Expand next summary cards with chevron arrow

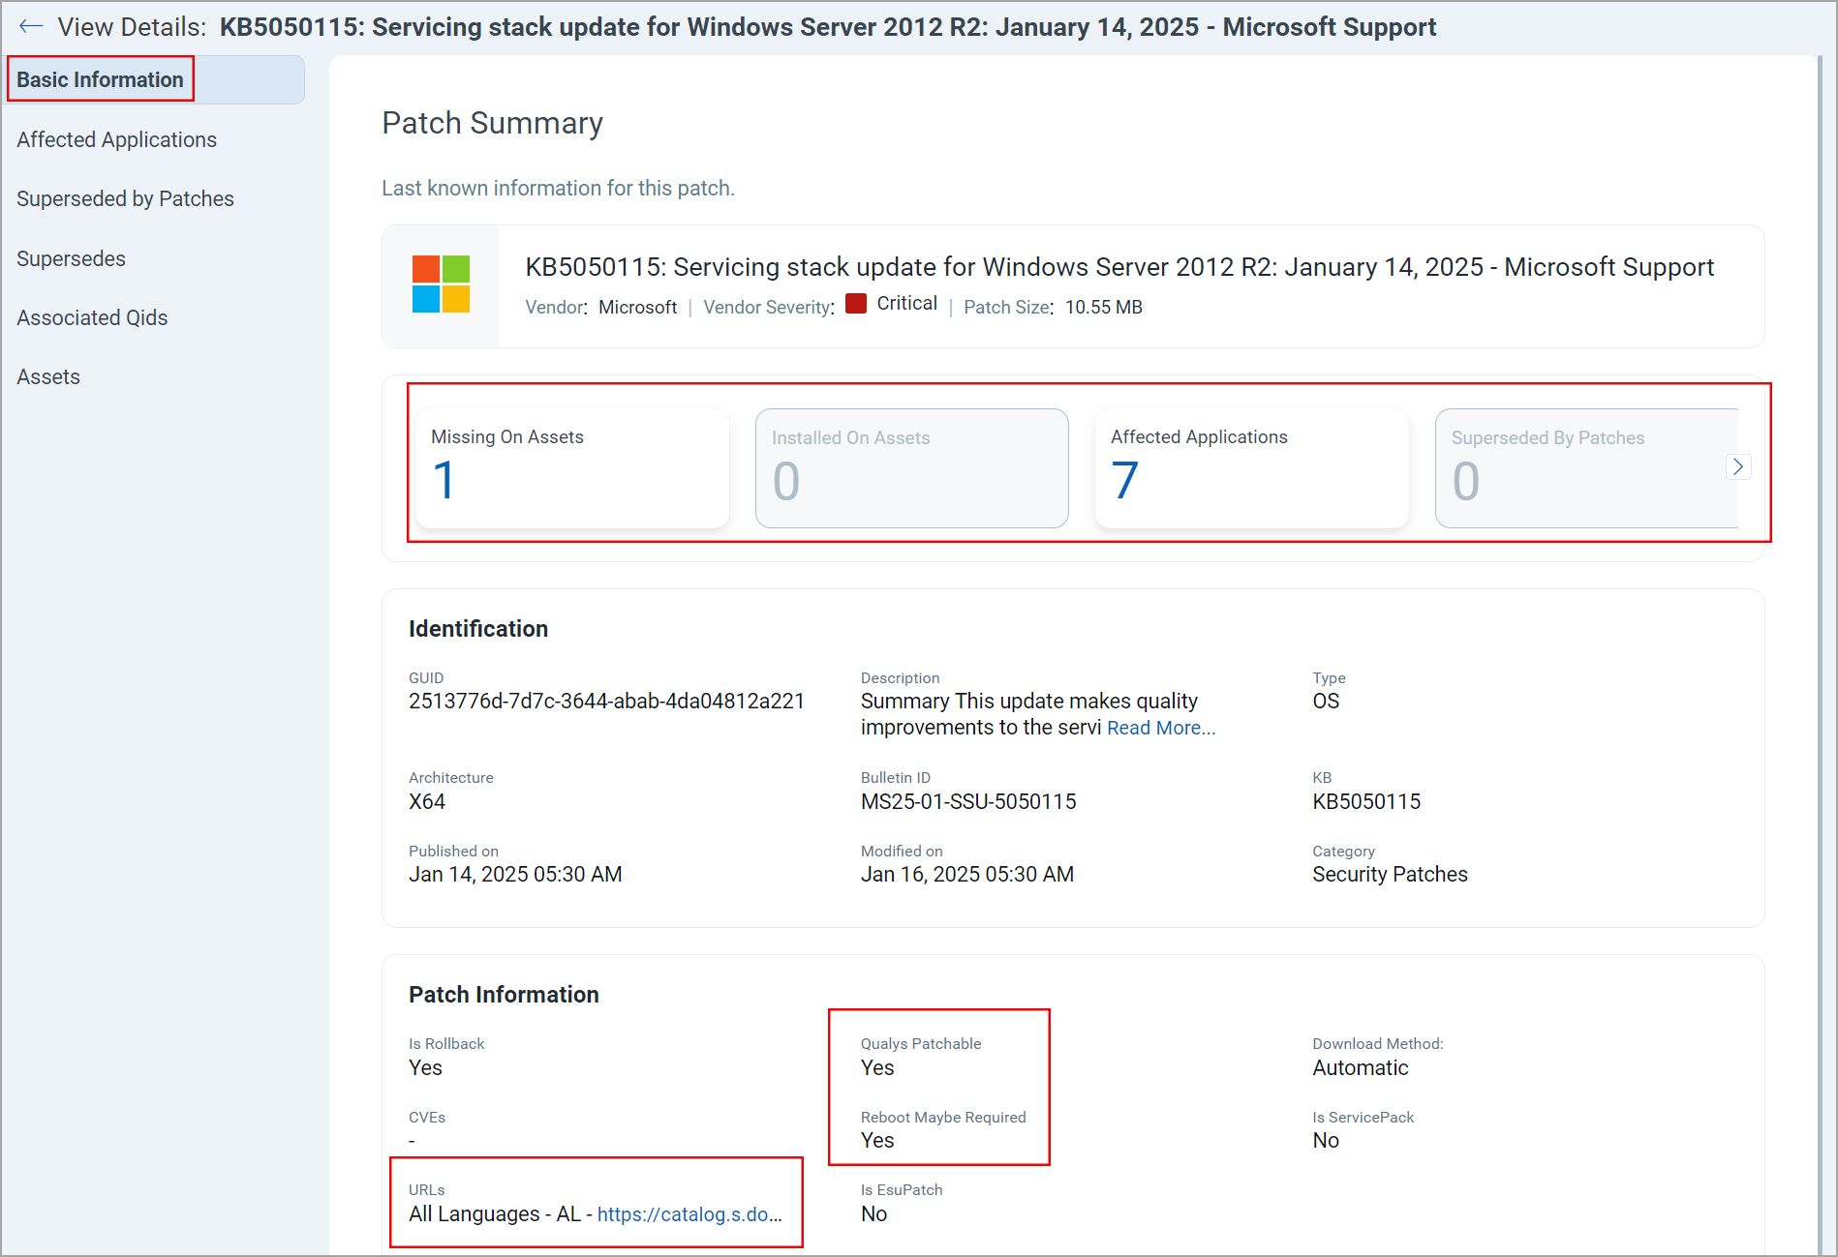[x=1737, y=467]
